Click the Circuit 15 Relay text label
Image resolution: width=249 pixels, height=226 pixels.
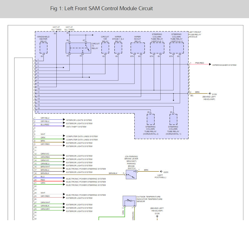pos(95,46)
